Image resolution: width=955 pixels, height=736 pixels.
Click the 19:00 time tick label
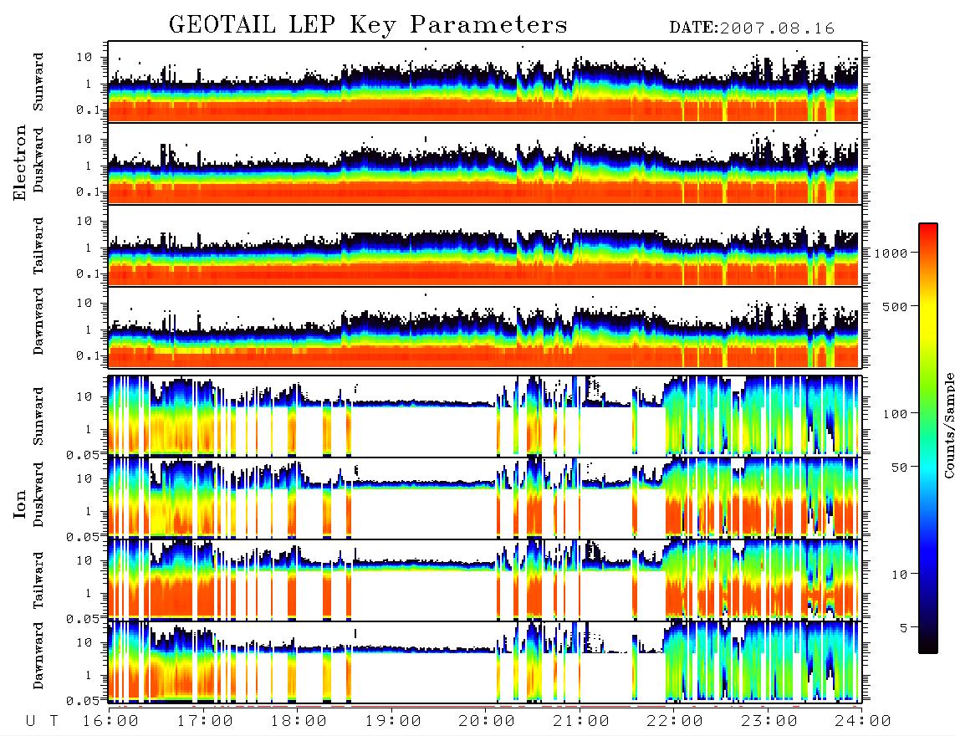393,721
